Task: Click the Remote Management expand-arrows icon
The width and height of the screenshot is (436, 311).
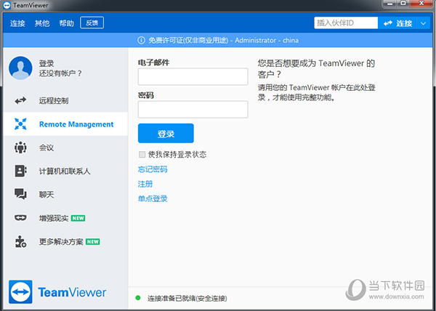Action: 20,124
